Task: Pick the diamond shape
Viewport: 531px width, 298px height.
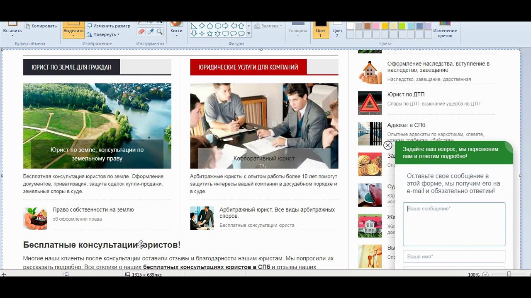Action: pos(202,26)
